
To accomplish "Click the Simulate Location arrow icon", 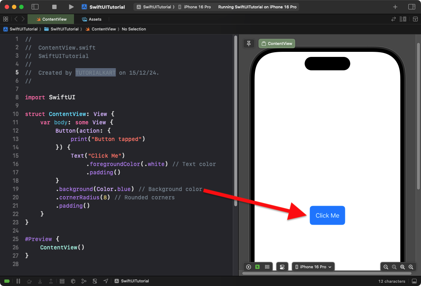I will (x=106, y=281).
